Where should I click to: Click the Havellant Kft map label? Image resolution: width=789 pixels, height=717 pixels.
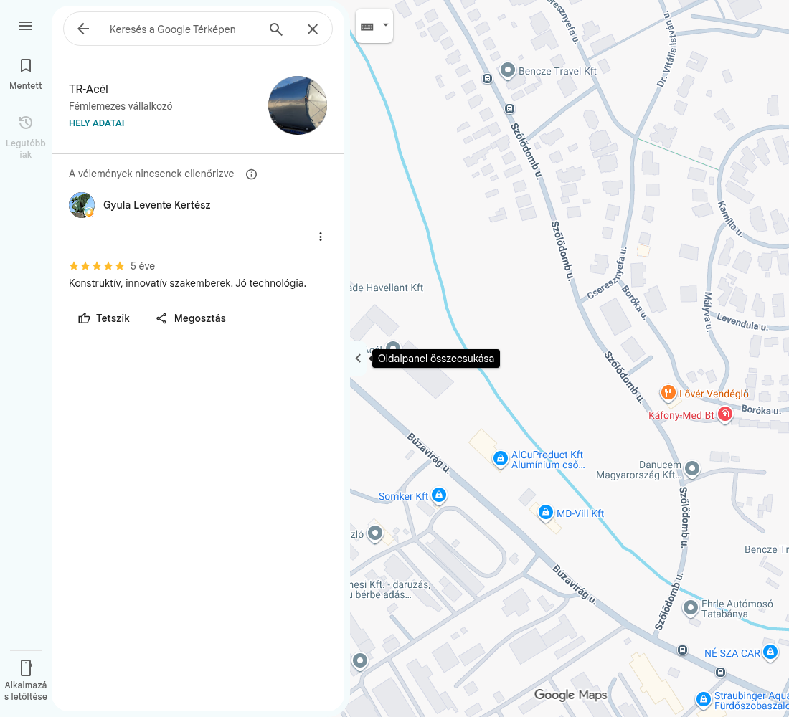[x=387, y=288]
